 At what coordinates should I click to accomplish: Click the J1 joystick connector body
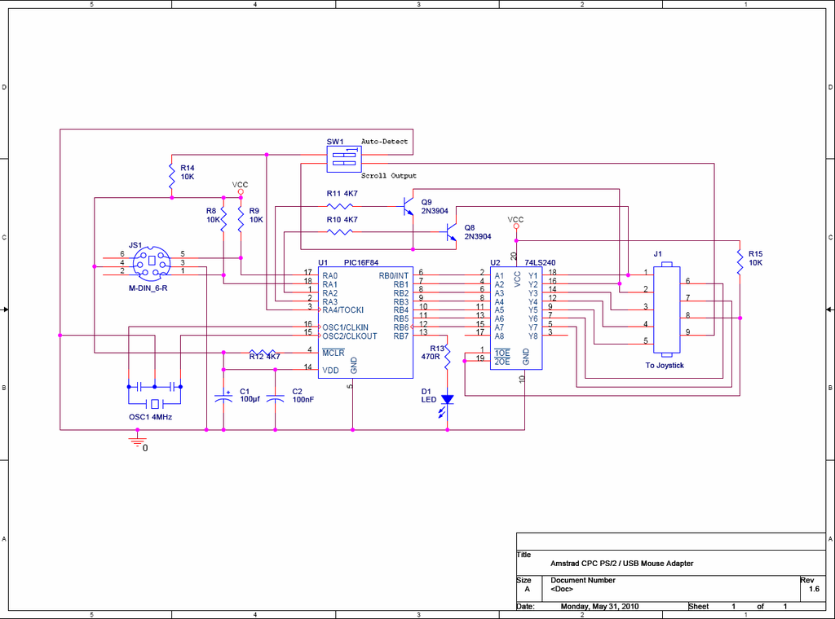coord(667,309)
